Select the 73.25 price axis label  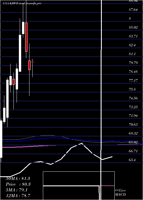(133, 107)
